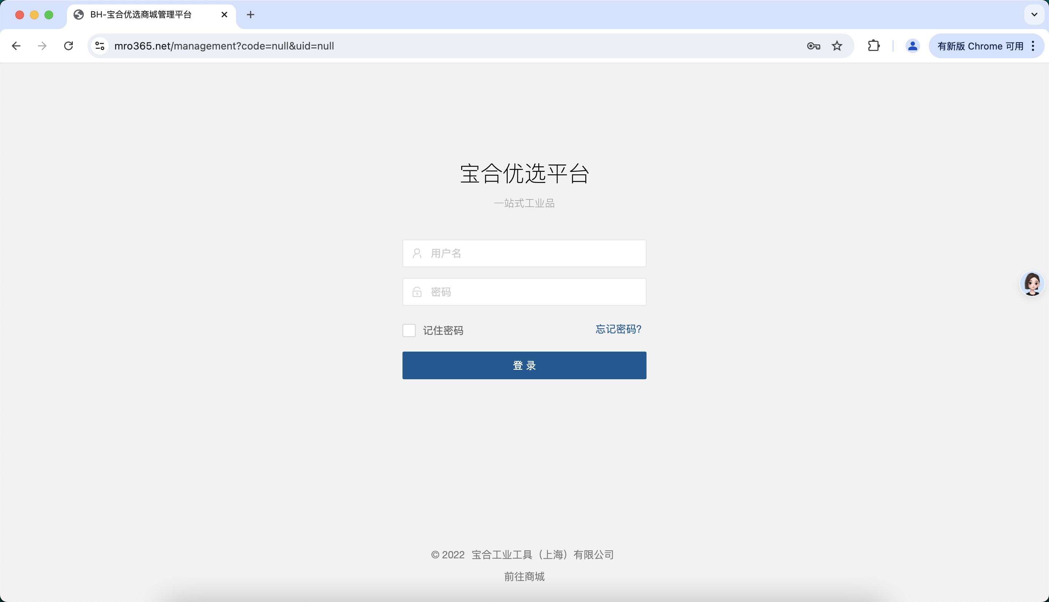Follow the 前往商城 link
Image resolution: width=1049 pixels, height=602 pixels.
click(524, 577)
